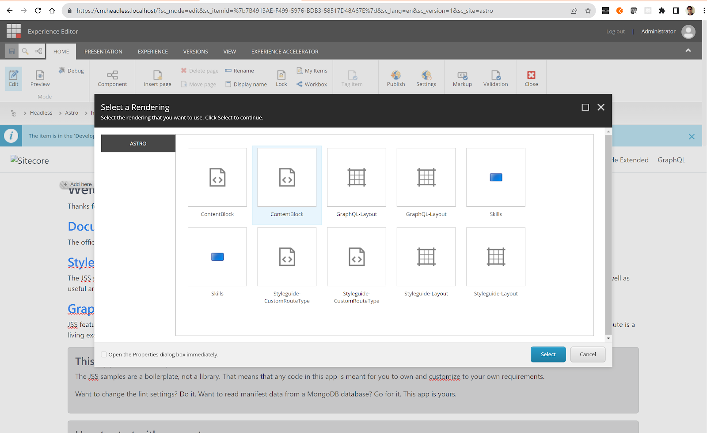Open the browser extensions puzzle icon
This screenshot has height=433, width=707.
point(662,11)
